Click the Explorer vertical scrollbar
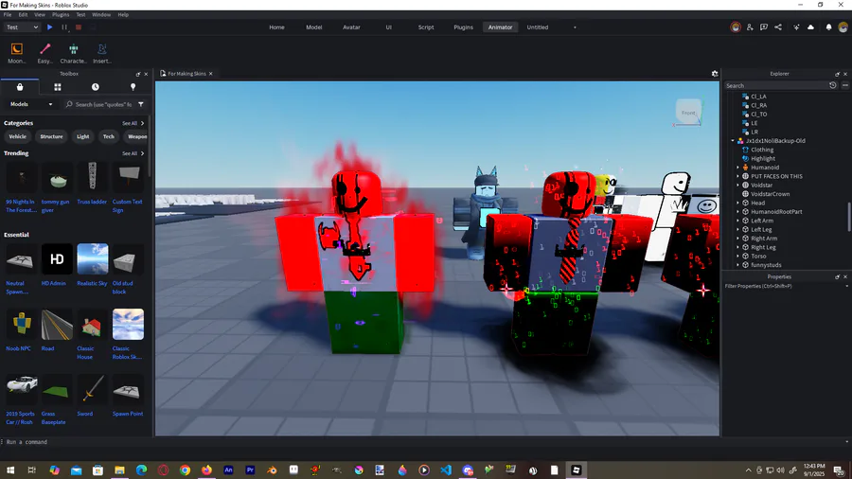Viewport: 852px width, 479px height. pos(848,216)
